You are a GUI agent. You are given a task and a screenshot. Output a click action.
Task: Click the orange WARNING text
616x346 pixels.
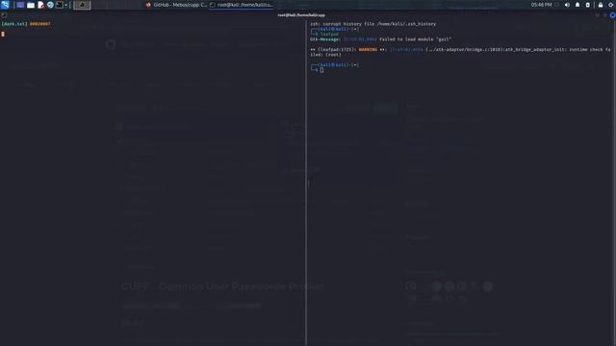[x=368, y=49]
